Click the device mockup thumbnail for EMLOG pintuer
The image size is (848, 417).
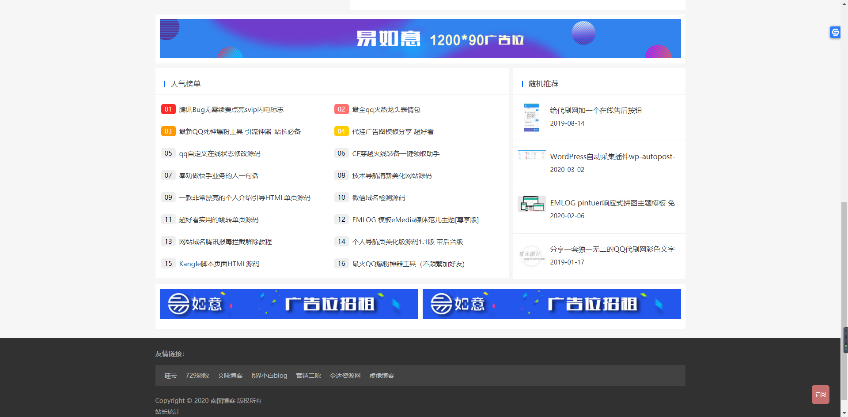click(531, 204)
